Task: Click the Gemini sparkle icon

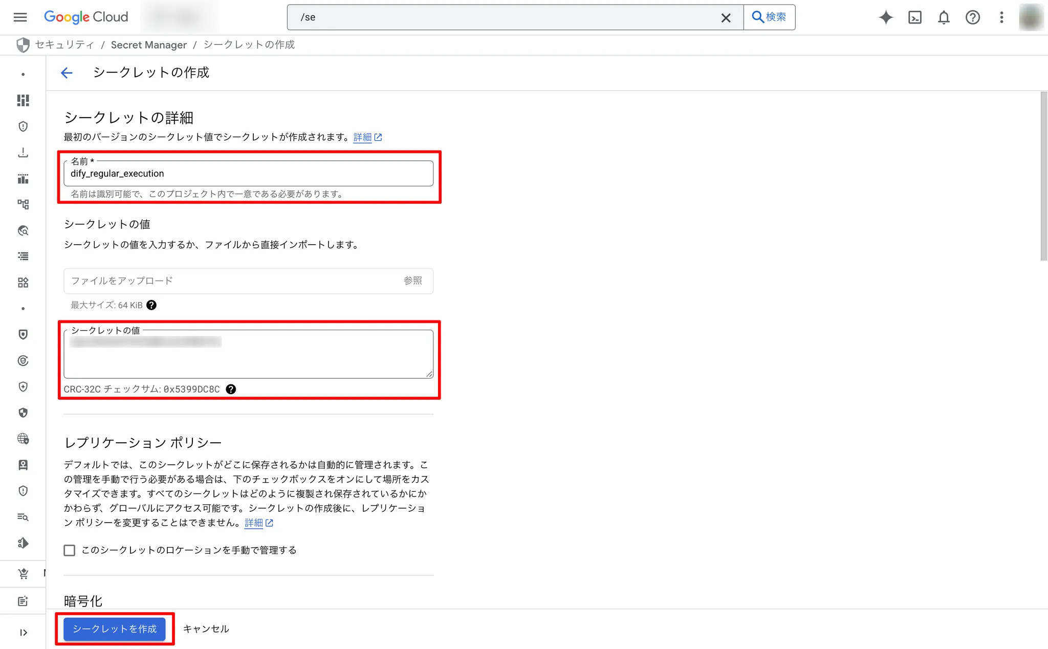Action: coord(886,17)
